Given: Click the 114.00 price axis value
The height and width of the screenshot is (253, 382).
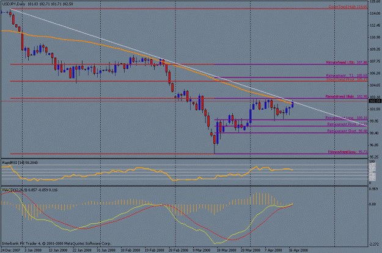Looking at the screenshot, I should 375,13.
